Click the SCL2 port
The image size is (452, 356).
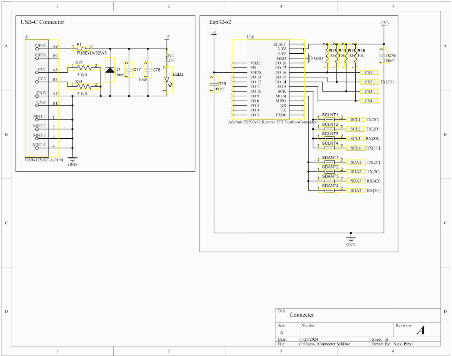356,129
